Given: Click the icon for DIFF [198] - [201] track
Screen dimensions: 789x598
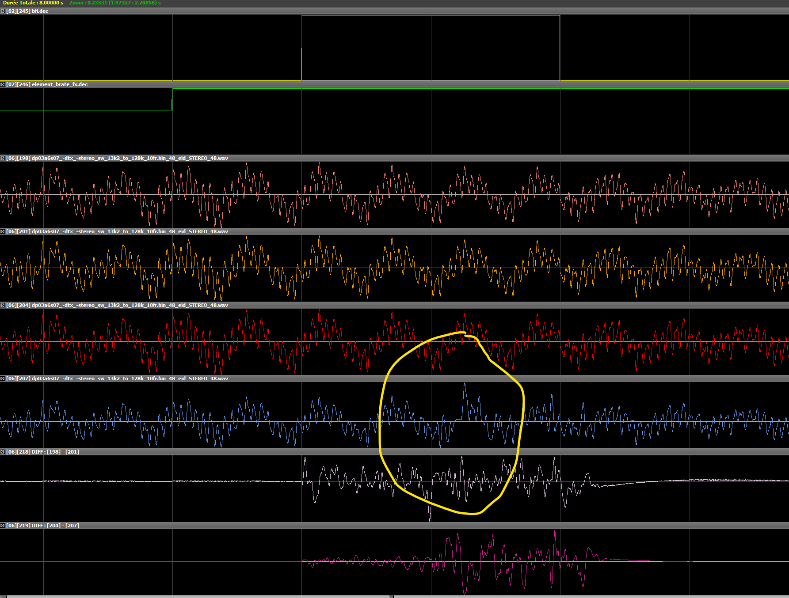Looking at the screenshot, I should pos(3,452).
